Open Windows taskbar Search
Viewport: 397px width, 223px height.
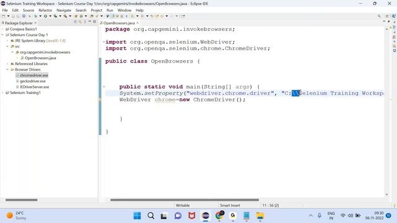pyautogui.click(x=151, y=216)
